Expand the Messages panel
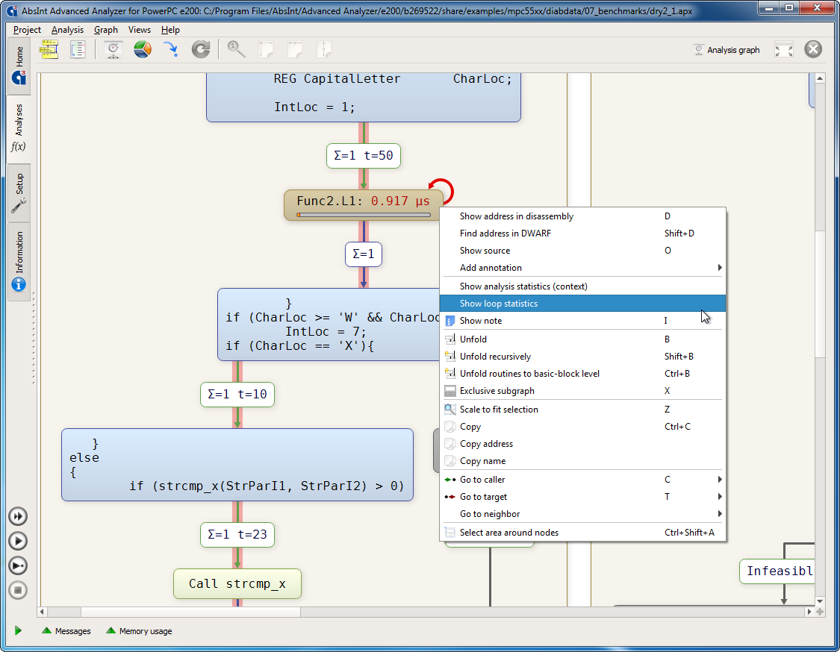This screenshot has height=652, width=840. [66, 631]
